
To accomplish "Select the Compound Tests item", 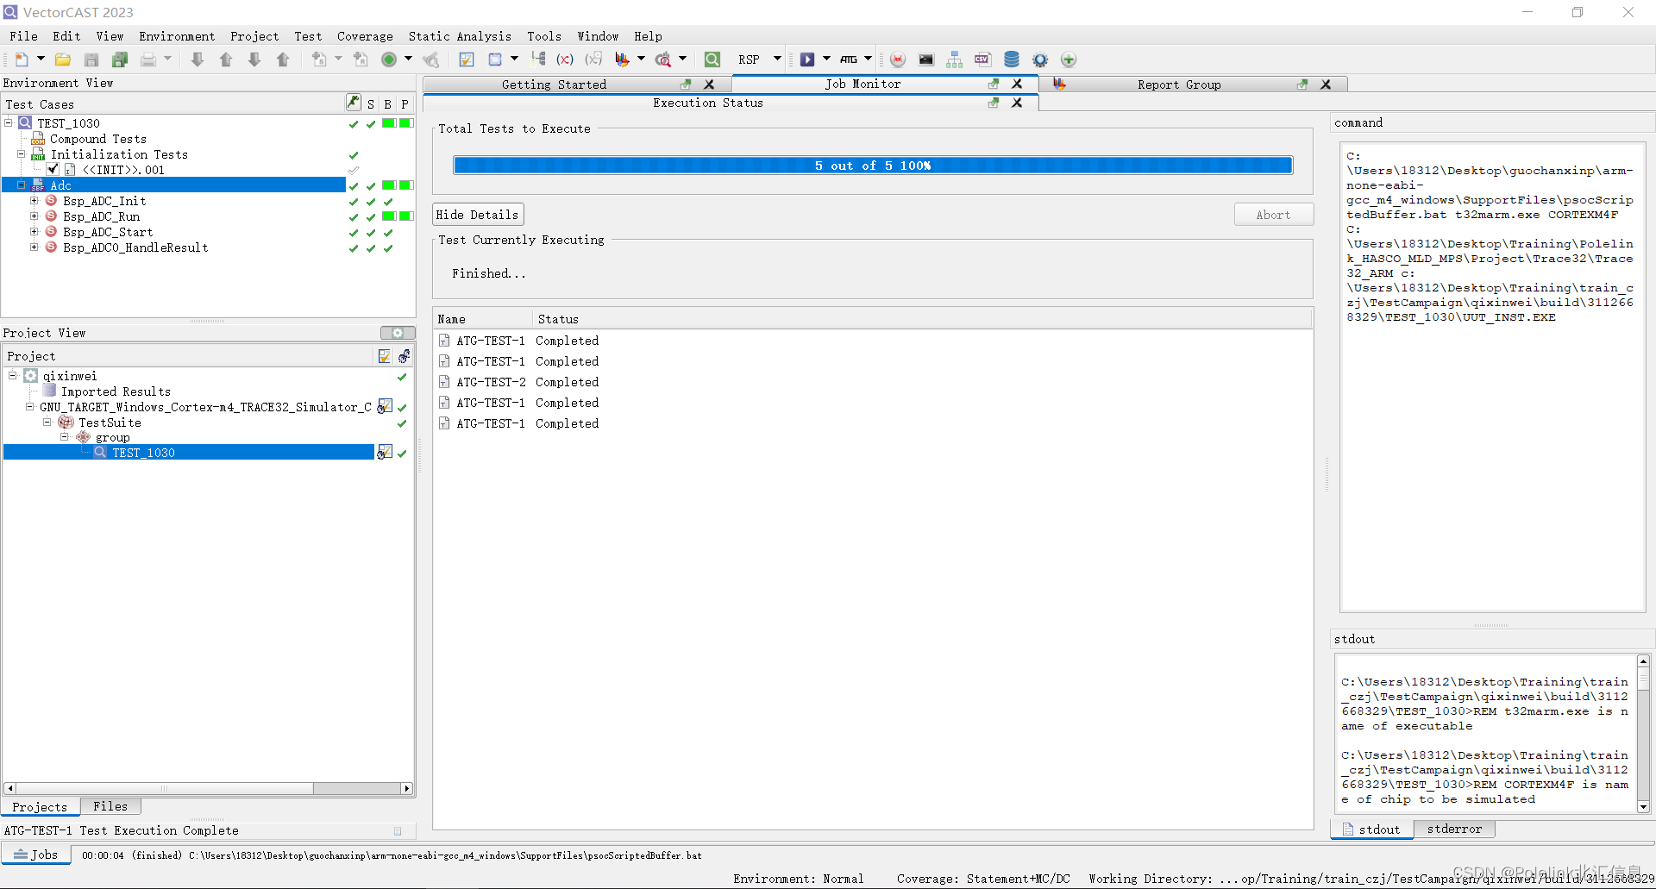I will tap(97, 139).
